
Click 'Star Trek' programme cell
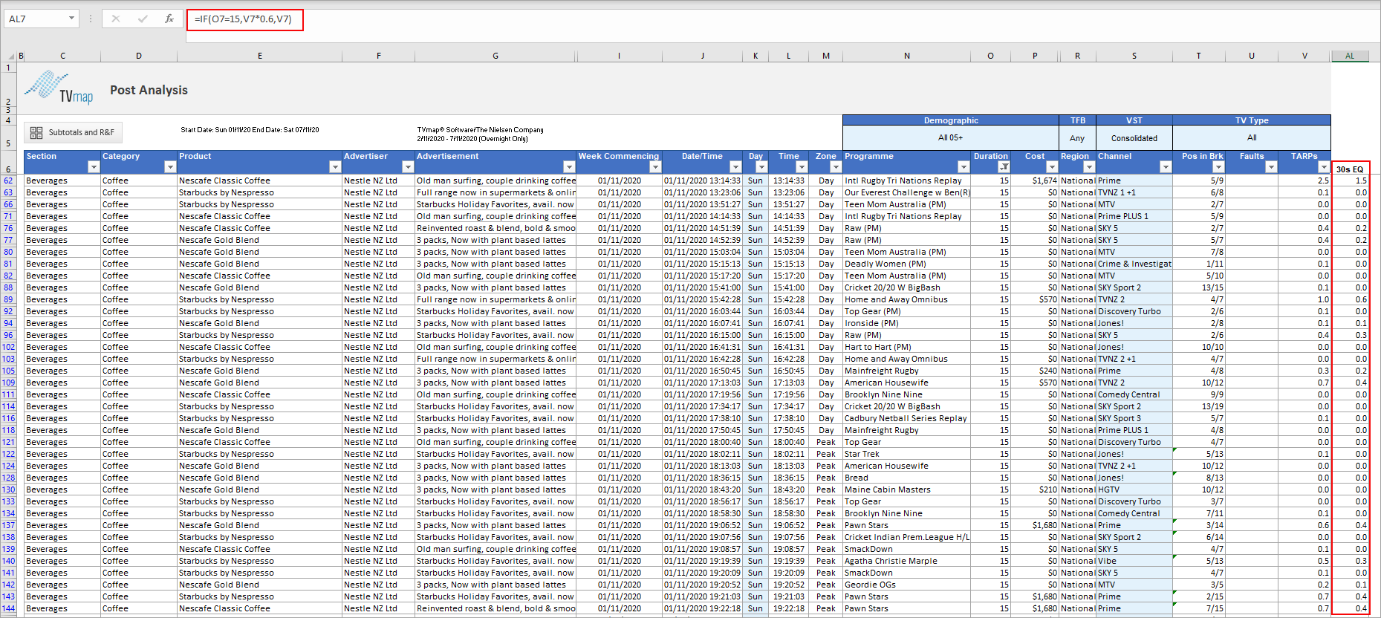907,454
